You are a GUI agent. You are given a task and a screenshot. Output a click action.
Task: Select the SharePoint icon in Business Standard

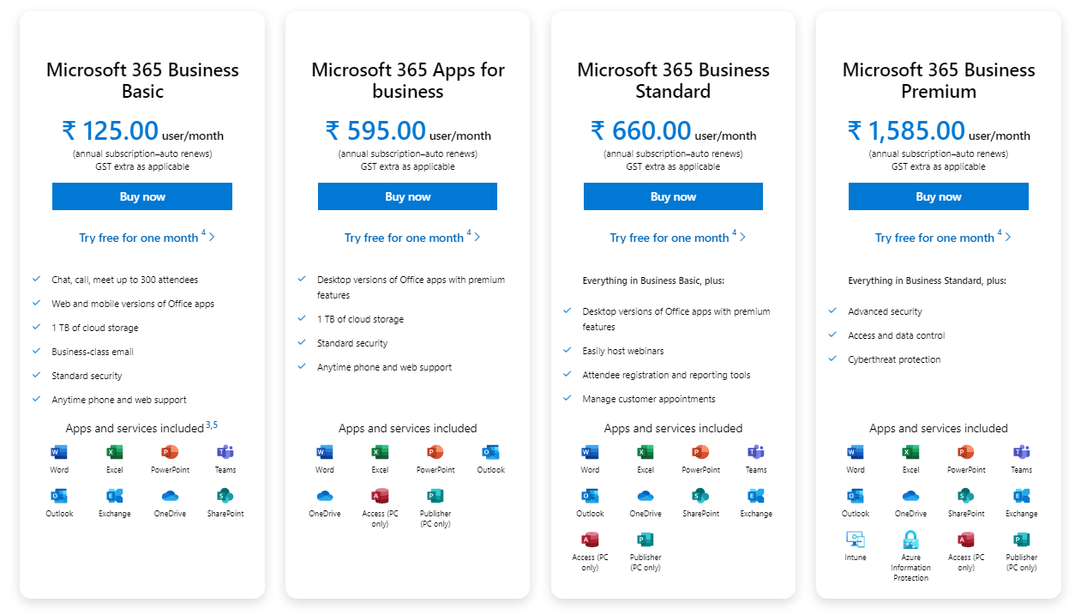click(x=700, y=496)
